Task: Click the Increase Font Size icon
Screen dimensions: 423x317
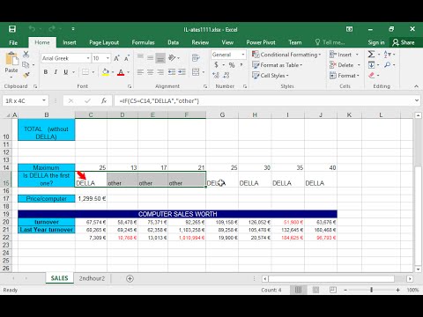Action: click(116, 58)
